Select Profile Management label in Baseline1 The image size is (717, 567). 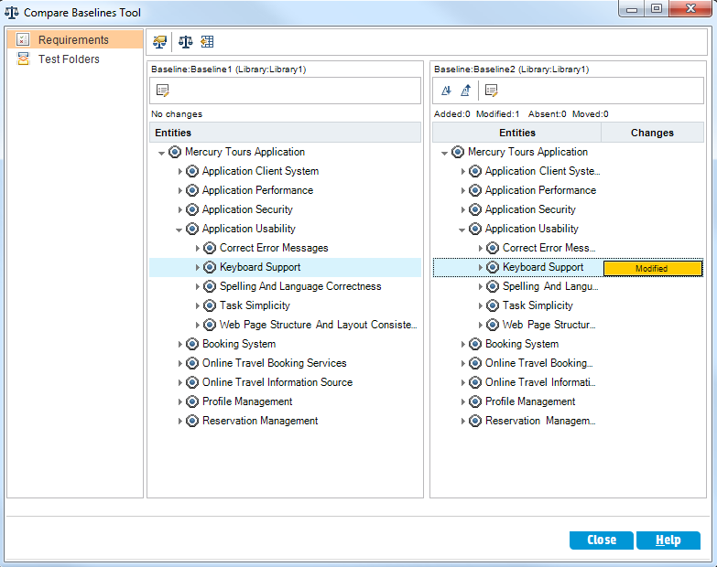point(247,401)
